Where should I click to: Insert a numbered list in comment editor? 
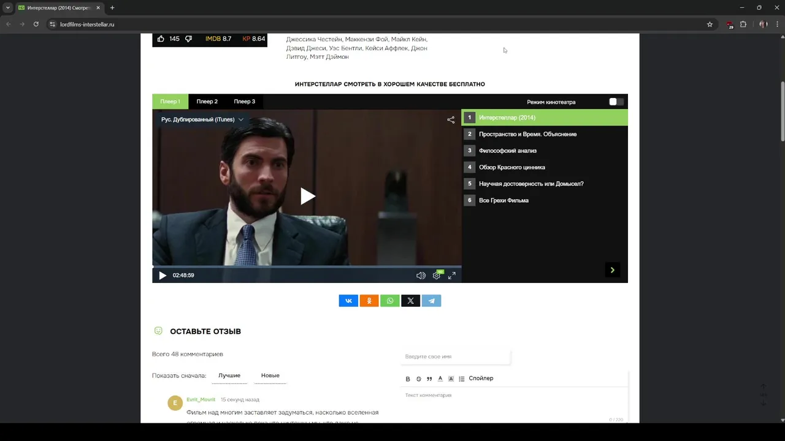pos(462,379)
